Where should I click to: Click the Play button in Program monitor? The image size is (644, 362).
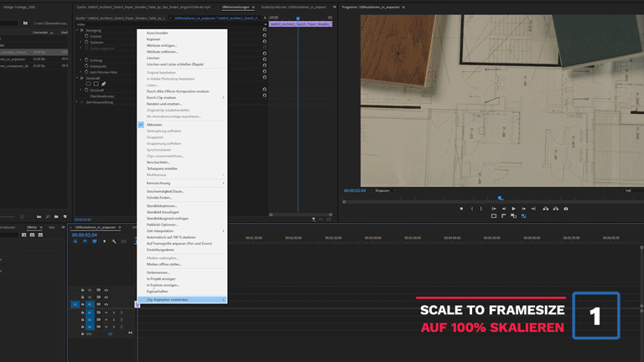513,209
